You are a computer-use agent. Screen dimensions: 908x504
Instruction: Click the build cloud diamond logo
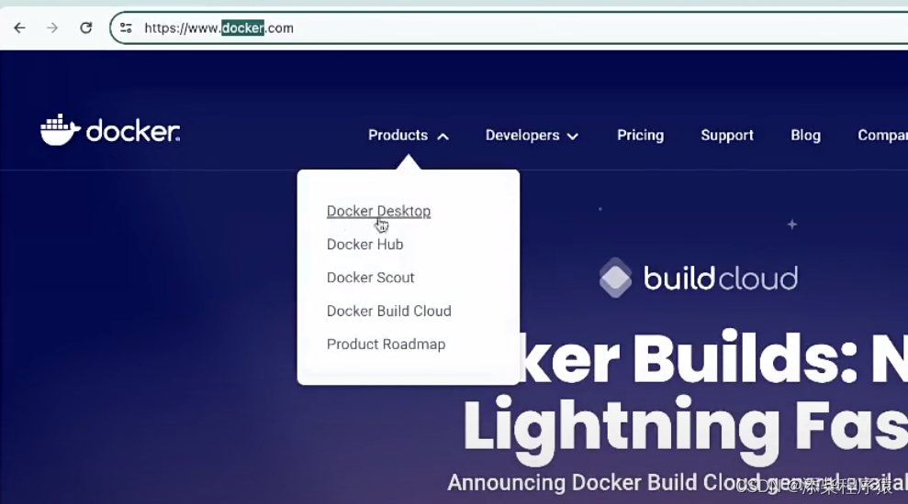[615, 278]
